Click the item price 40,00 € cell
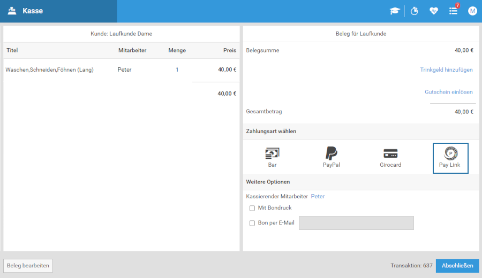This screenshot has width=482, height=278. 227,69
